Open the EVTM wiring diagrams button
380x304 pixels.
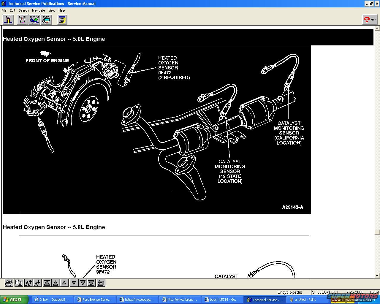pos(22,20)
